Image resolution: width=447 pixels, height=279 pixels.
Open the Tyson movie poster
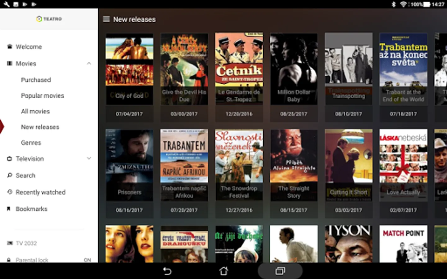[x=349, y=244]
